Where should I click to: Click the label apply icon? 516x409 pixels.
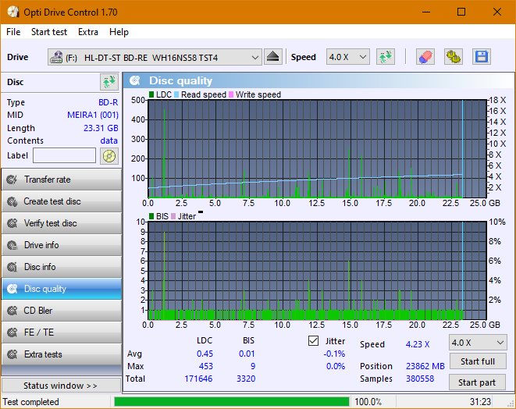[109, 155]
